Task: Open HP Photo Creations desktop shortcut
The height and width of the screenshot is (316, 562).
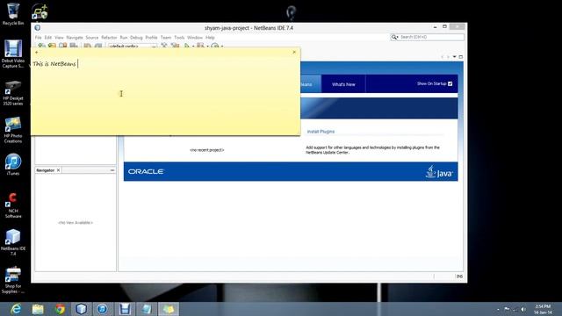Action: (x=13, y=131)
